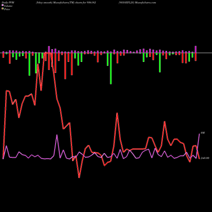Viewport: 212px width, 212px height.
Task: Click the Volume legend color swatch
Action: [3, 6]
